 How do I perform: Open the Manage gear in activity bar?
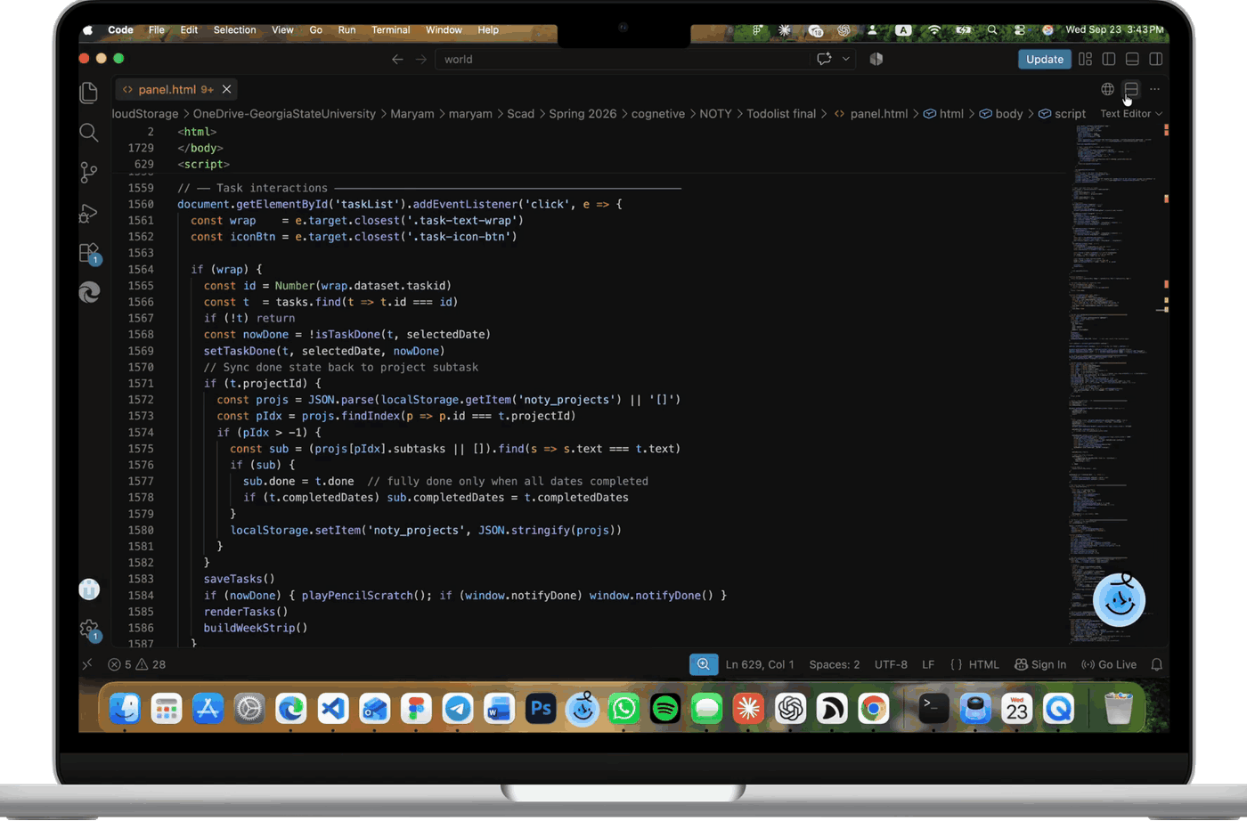[89, 630]
